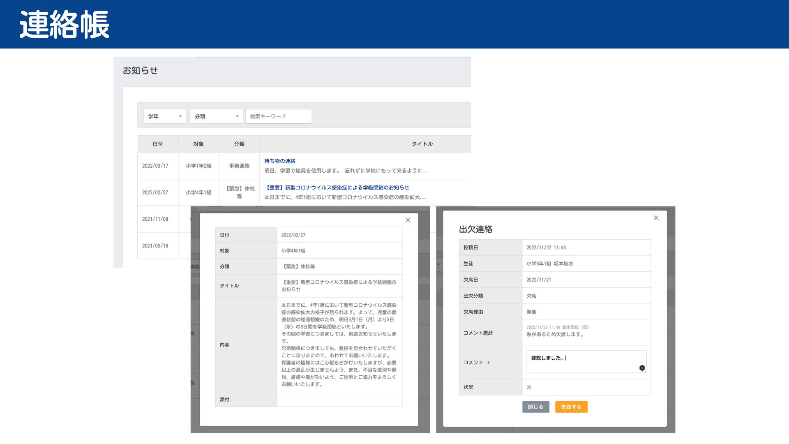Viewport: 789px width, 444px height.
Task: Close the notice detail popup
Action: 408,220
